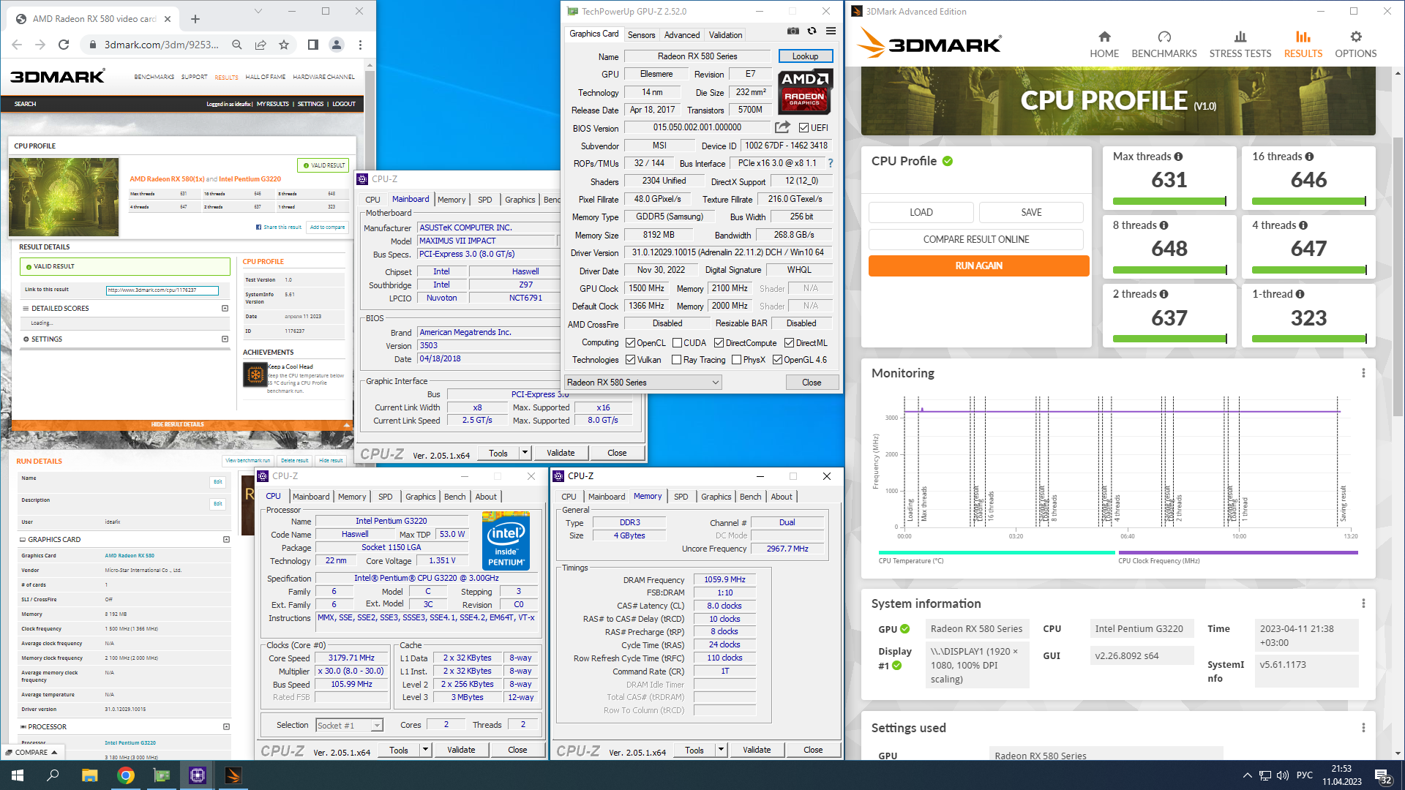Toggle OpenGL 4.6 checkbox in GPU-Z
The image size is (1405, 790).
click(x=777, y=360)
